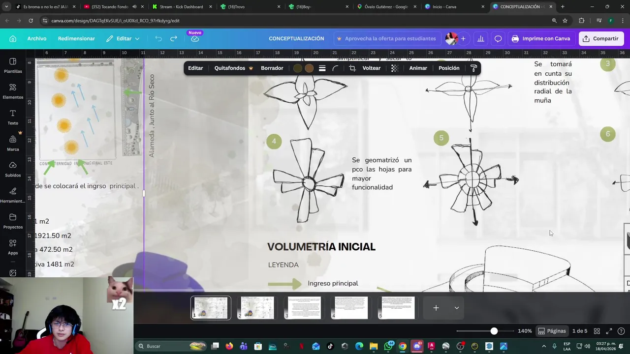Open the Archivo menu
630x354 pixels.
coord(37,39)
